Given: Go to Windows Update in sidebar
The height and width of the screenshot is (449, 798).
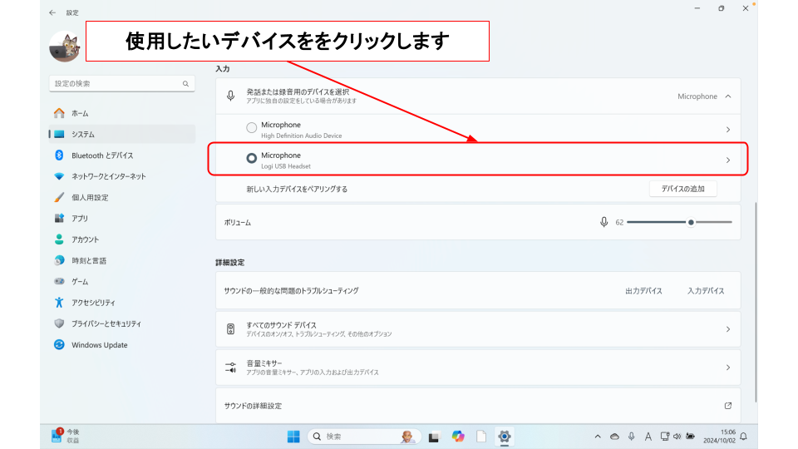Looking at the screenshot, I should pyautogui.click(x=99, y=345).
